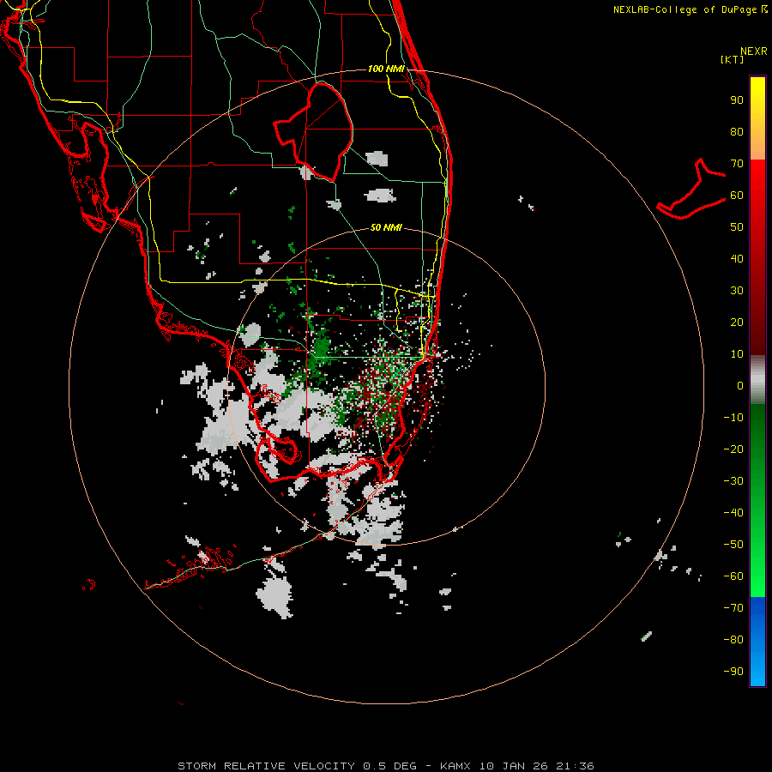Click the -10 value on velocity scale
This screenshot has height=772, width=772.
[733, 418]
